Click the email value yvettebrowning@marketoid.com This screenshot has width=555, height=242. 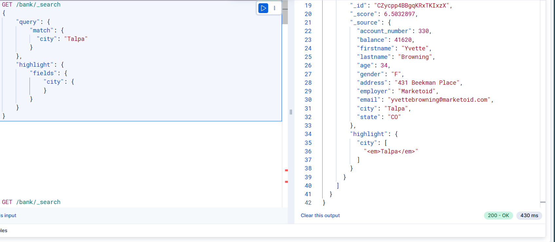click(x=439, y=100)
